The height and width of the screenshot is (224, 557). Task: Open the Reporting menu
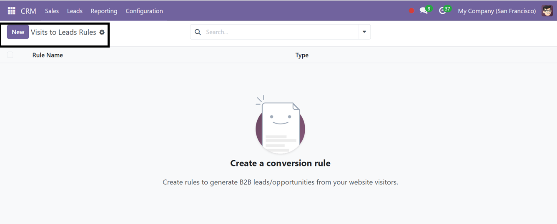104,11
